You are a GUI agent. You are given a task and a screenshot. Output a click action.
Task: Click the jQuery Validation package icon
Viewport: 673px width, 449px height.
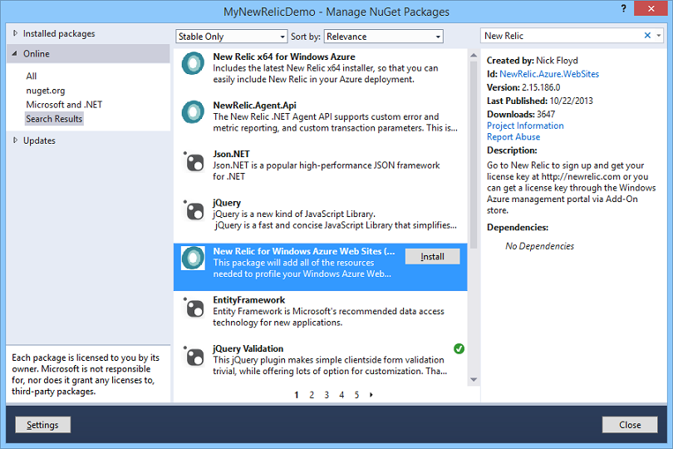[x=194, y=356]
